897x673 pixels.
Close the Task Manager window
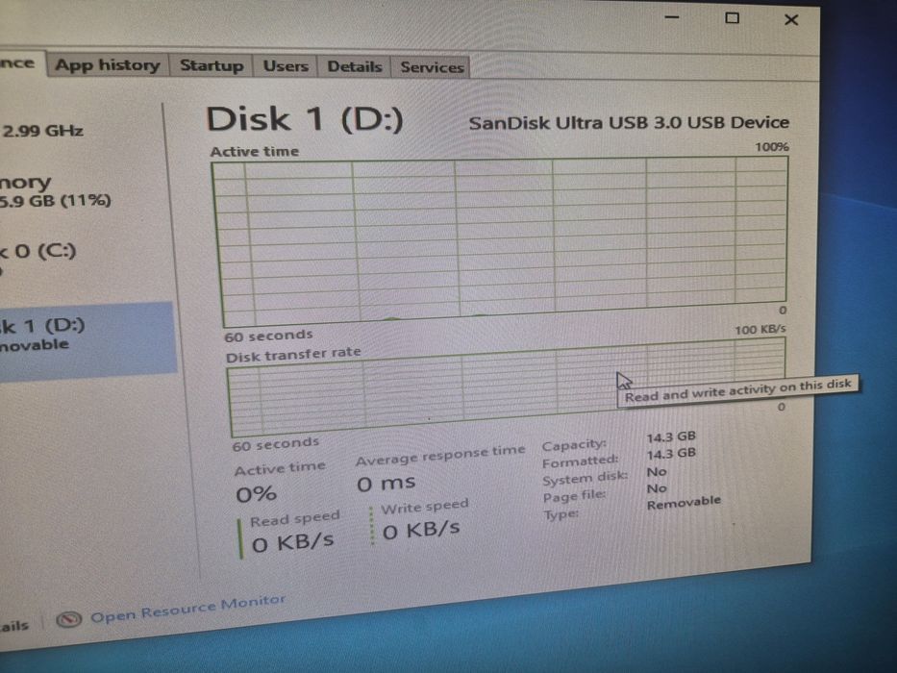(791, 20)
